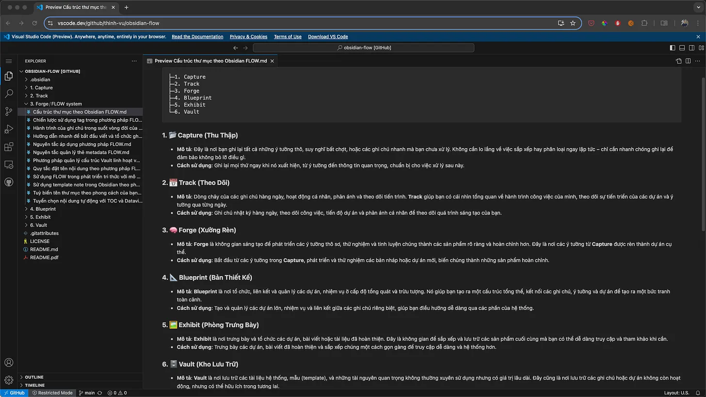This screenshot has height=397, width=706.
Task: Toggle the primary sidebar visibility
Action: pos(672,48)
